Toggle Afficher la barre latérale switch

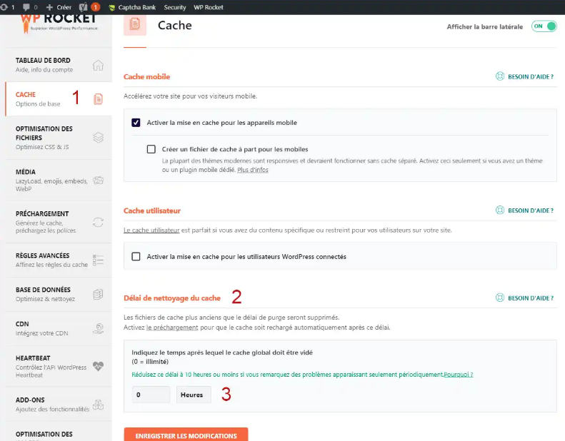[x=544, y=26]
